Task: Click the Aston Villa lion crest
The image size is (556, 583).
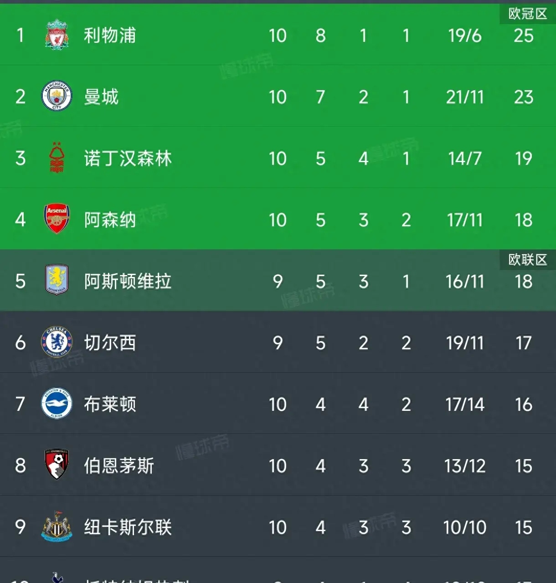Action: coord(57,281)
